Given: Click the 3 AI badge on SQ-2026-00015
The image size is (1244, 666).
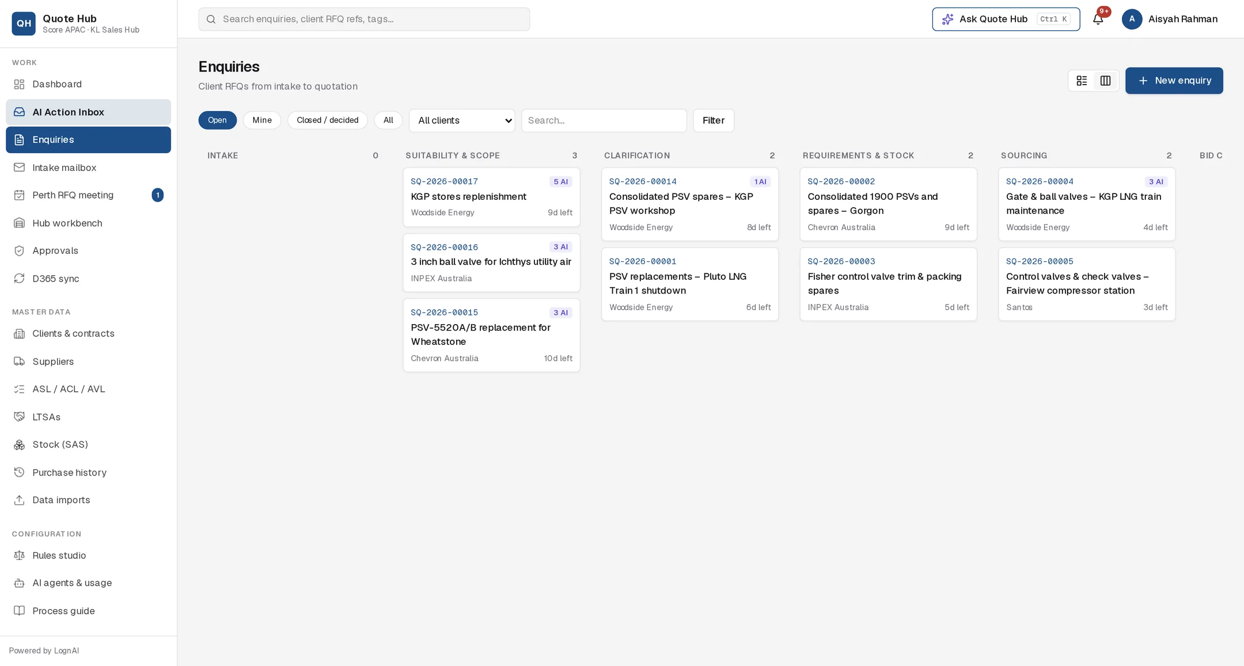Looking at the screenshot, I should [x=560, y=313].
